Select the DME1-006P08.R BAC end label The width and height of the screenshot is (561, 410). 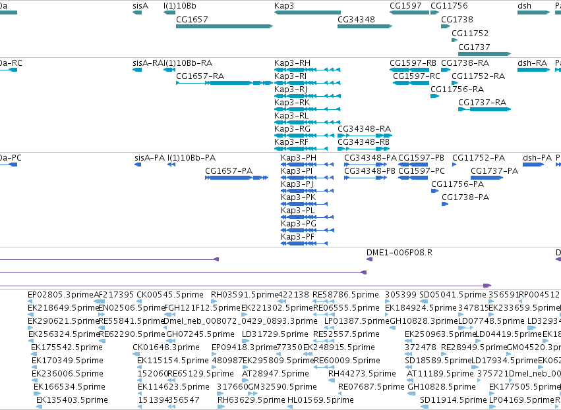(x=399, y=253)
